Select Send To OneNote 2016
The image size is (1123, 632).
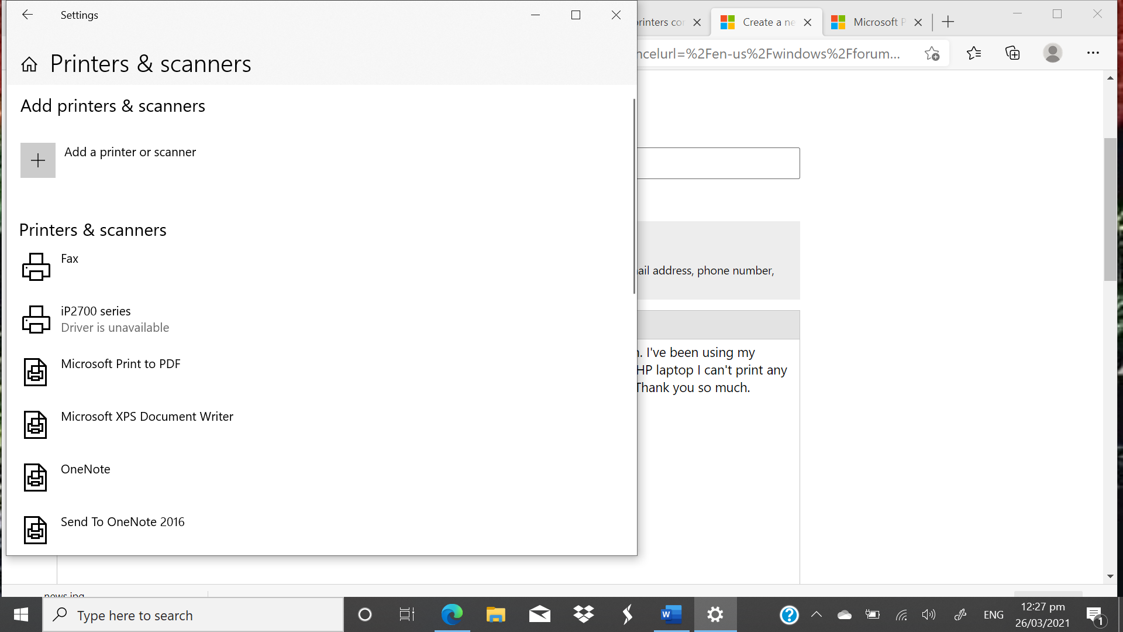point(122,522)
